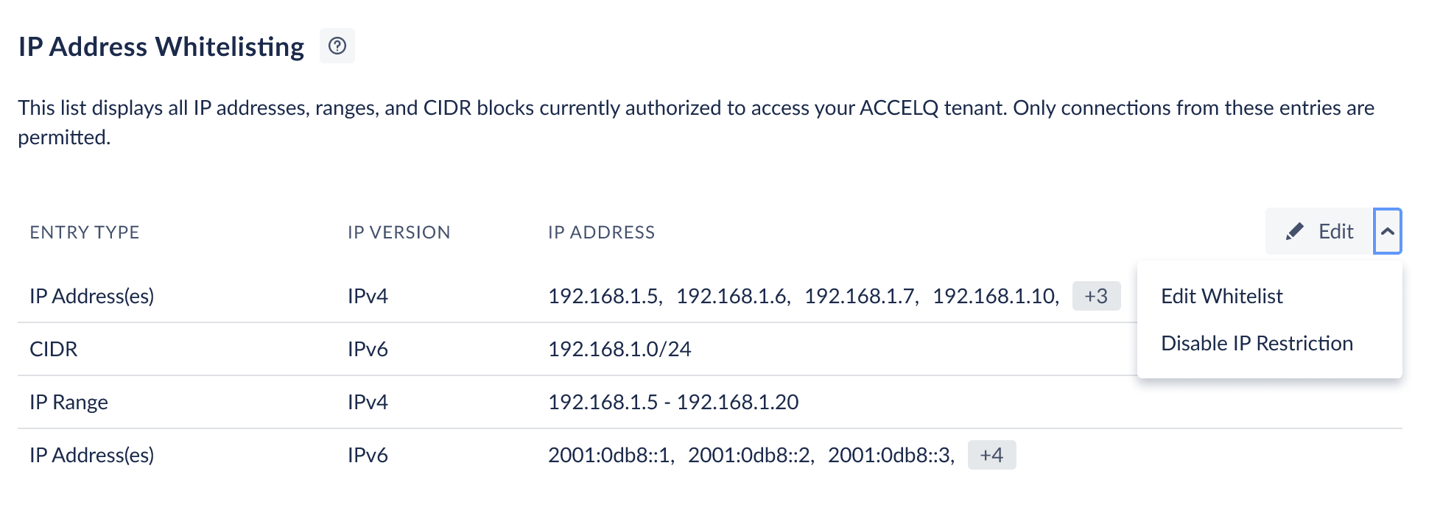Click the pencil icon in Edit
Image resolution: width=1454 pixels, height=527 pixels.
coord(1294,232)
